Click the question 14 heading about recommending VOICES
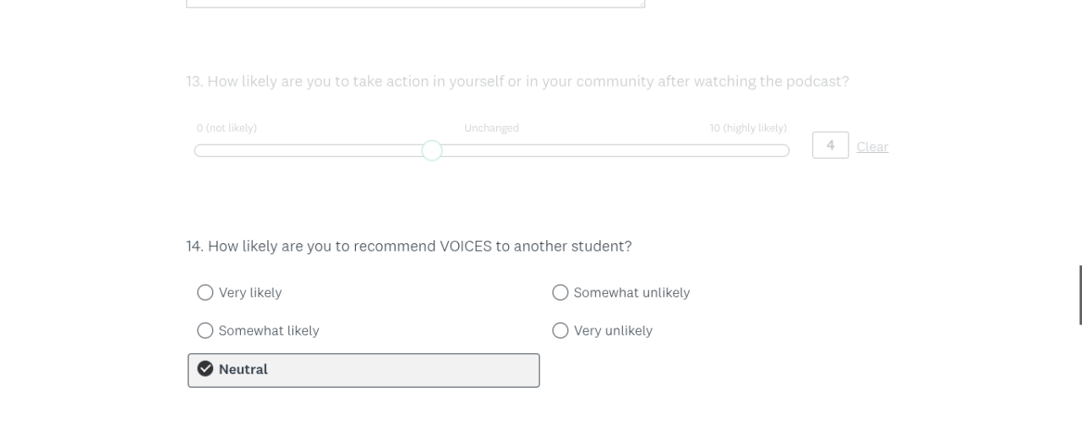The width and height of the screenshot is (1082, 435). click(408, 247)
